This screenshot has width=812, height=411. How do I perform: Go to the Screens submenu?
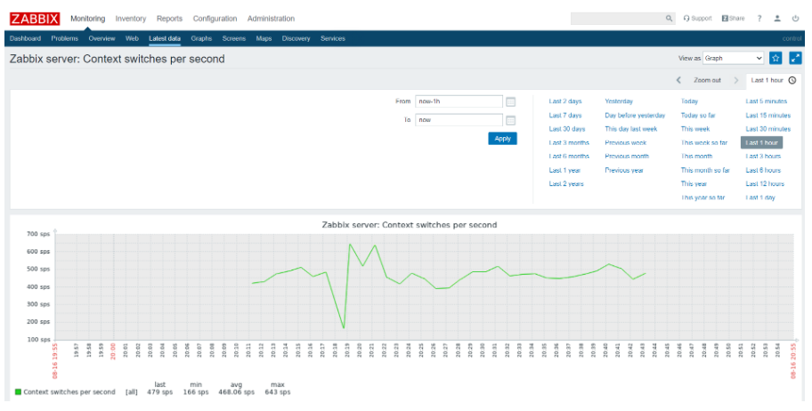pyautogui.click(x=234, y=39)
